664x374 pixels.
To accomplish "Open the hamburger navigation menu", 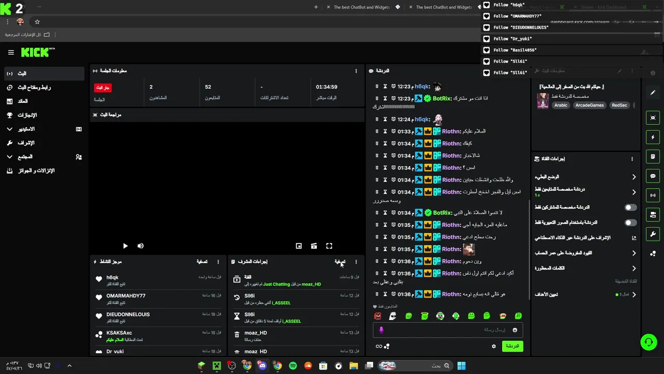I will 11,52.
